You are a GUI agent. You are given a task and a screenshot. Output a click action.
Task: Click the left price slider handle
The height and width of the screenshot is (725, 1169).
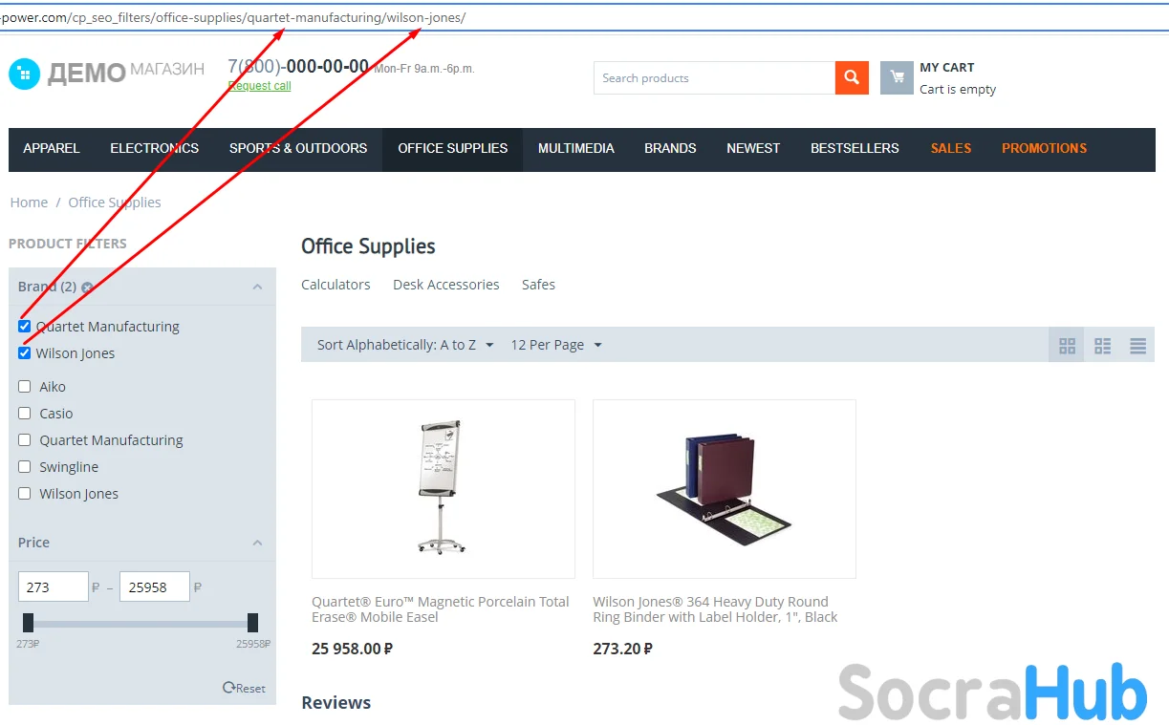pos(28,623)
